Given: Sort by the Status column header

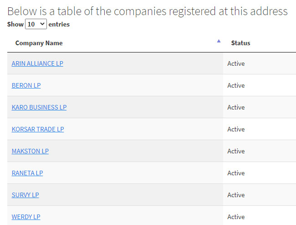Looking at the screenshot, I should point(240,43).
